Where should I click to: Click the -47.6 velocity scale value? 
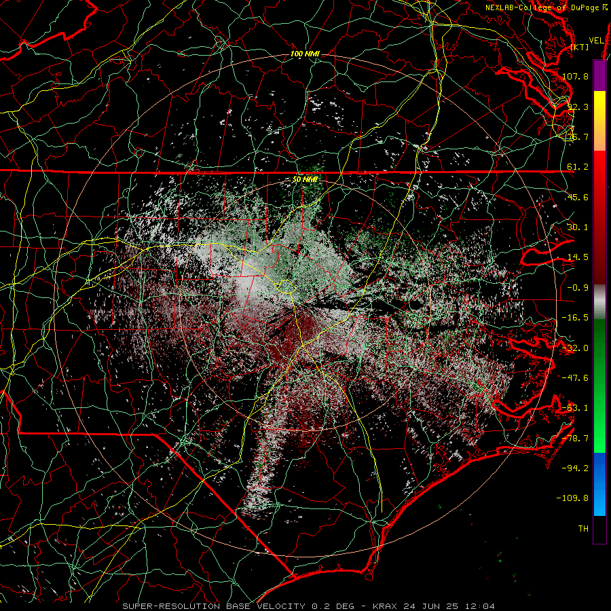tap(575, 378)
